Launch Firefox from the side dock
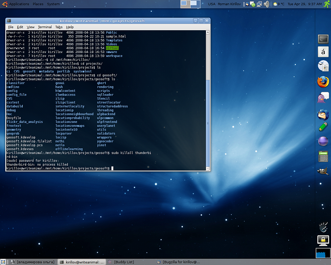331x265 pixels. point(323,82)
